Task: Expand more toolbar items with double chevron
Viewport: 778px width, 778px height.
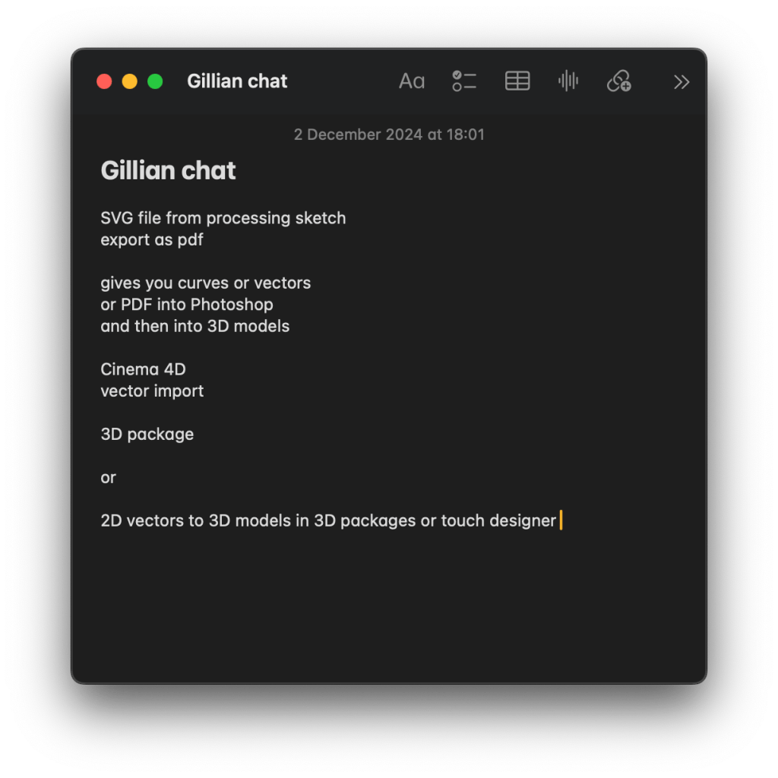Action: point(682,82)
